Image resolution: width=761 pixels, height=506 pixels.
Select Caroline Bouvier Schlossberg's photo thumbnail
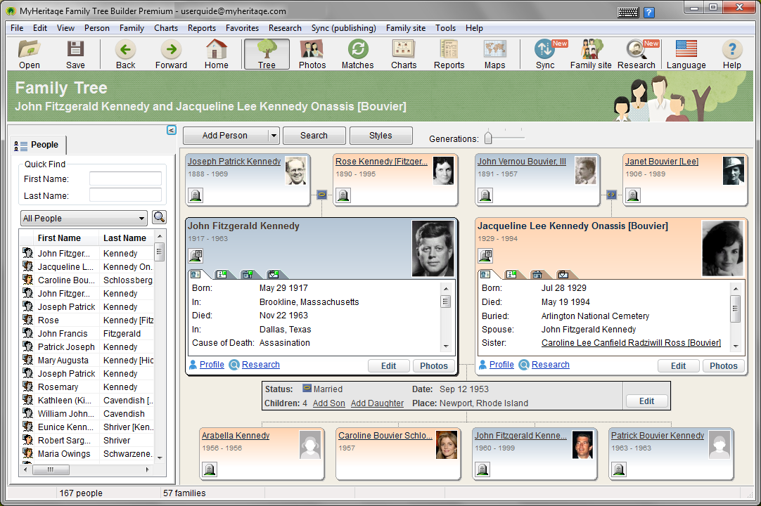click(x=447, y=444)
